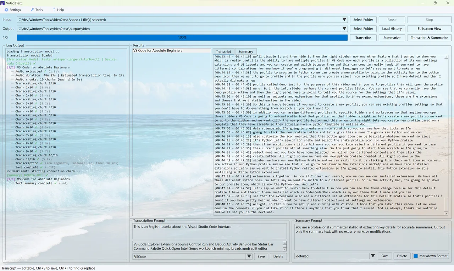Expand the Input path dropdown arrow
This screenshot has width=454, height=271.
344,20
